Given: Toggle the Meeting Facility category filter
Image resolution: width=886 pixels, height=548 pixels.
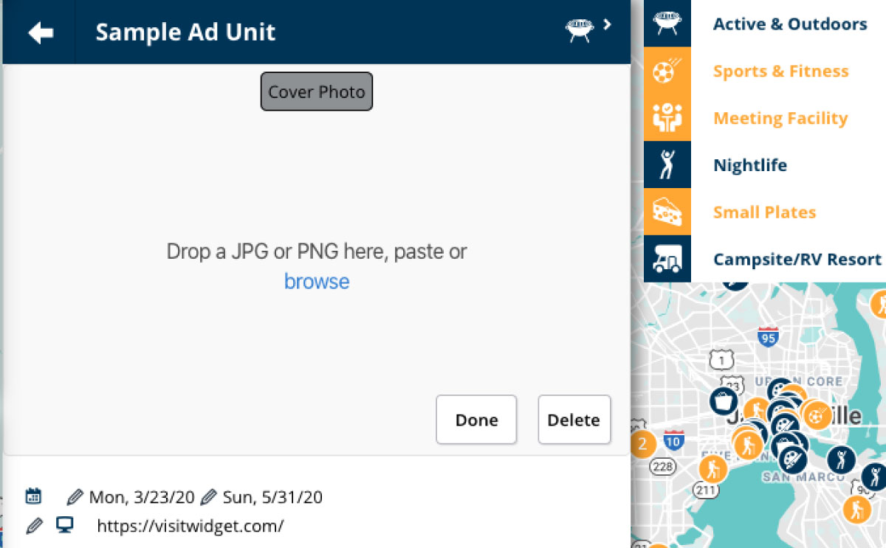Looking at the screenshot, I should 780,118.
